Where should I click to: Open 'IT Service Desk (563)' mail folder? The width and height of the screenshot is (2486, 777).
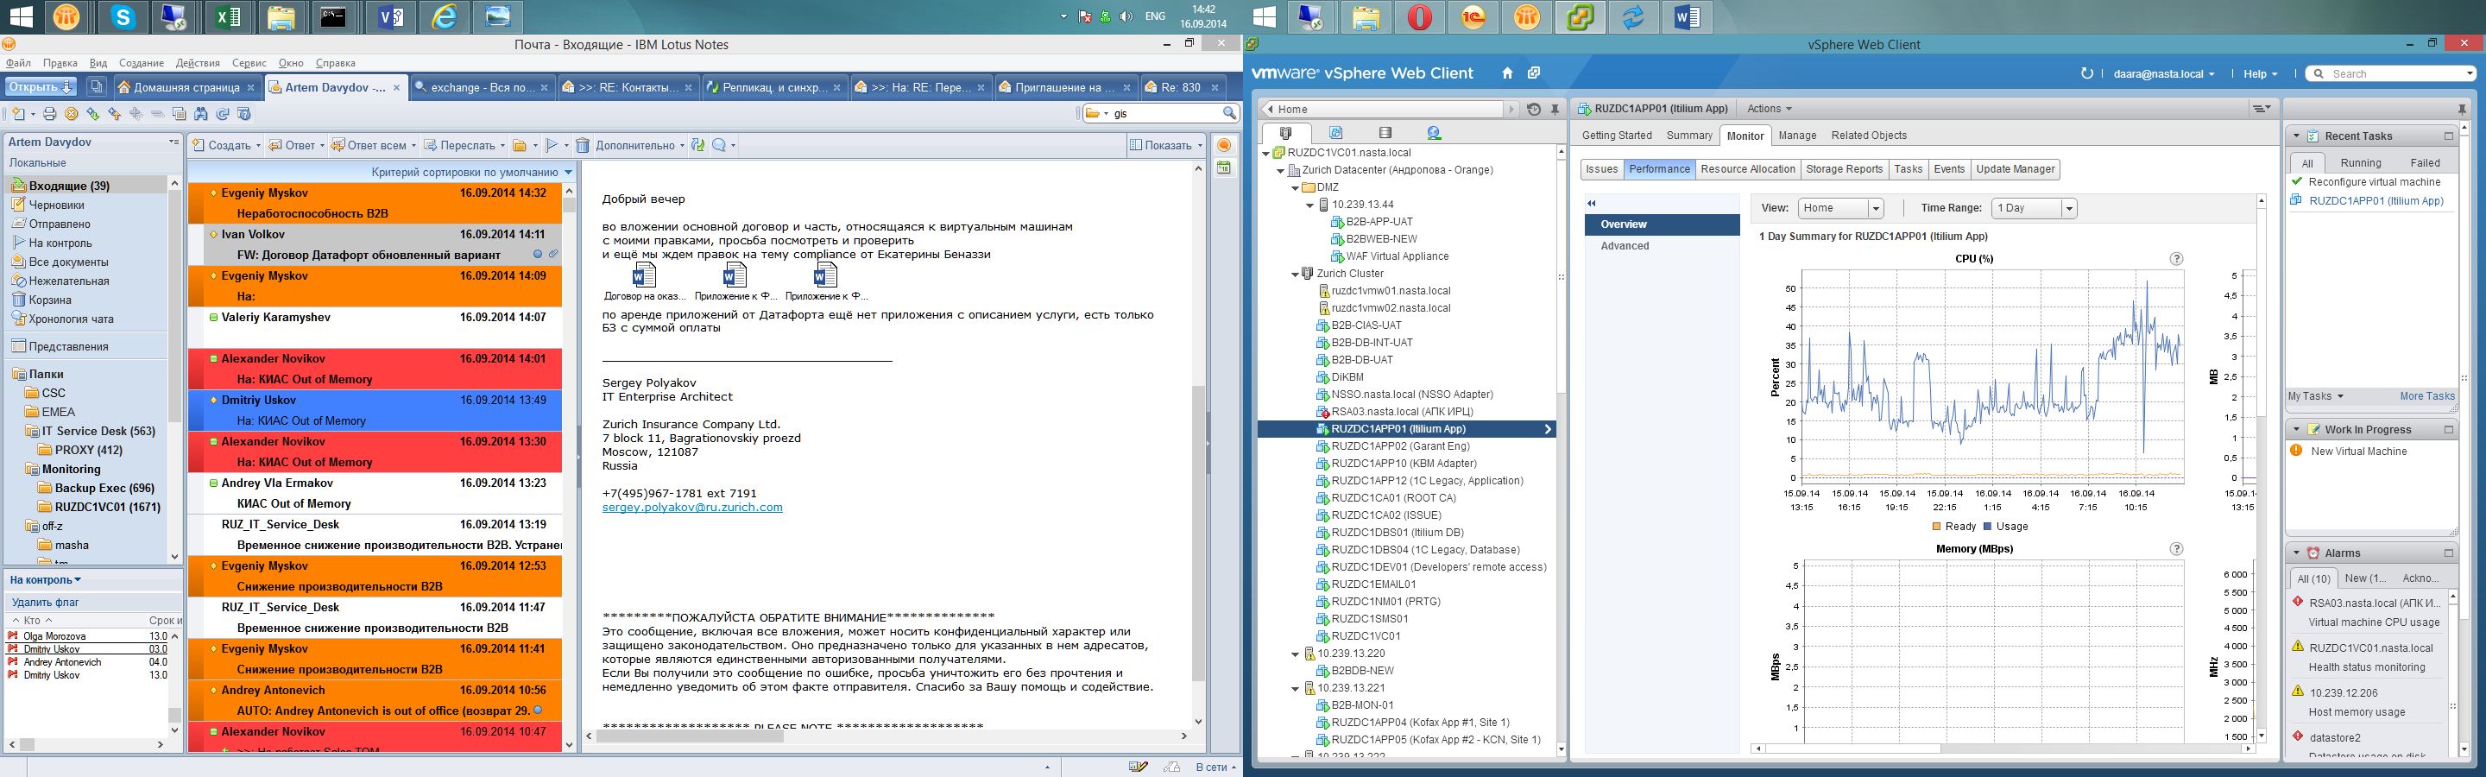(98, 432)
